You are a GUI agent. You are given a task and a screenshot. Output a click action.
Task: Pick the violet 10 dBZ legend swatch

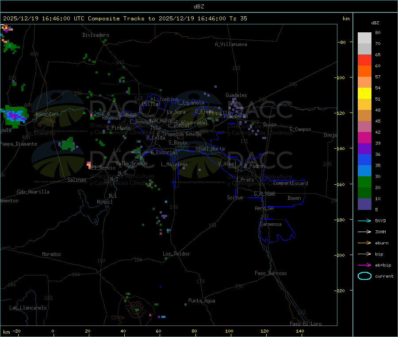click(364, 204)
